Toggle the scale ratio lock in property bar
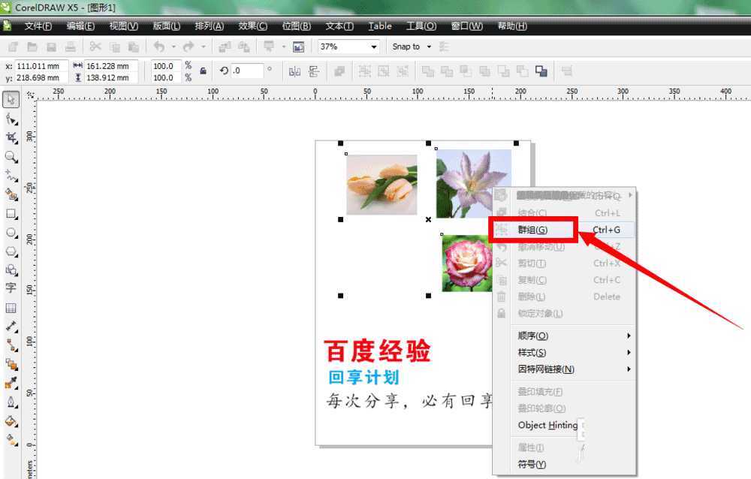This screenshot has height=479, width=751. pyautogui.click(x=201, y=71)
